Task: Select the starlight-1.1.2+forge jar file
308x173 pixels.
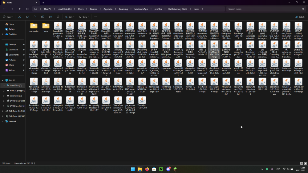Action: (70, 104)
